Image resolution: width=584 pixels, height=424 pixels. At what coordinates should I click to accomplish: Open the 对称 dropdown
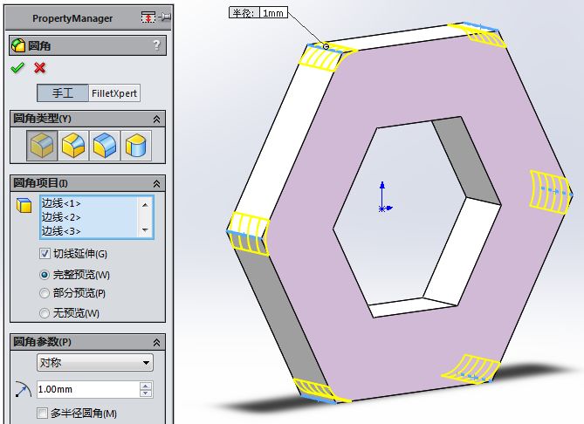pyautogui.click(x=95, y=363)
